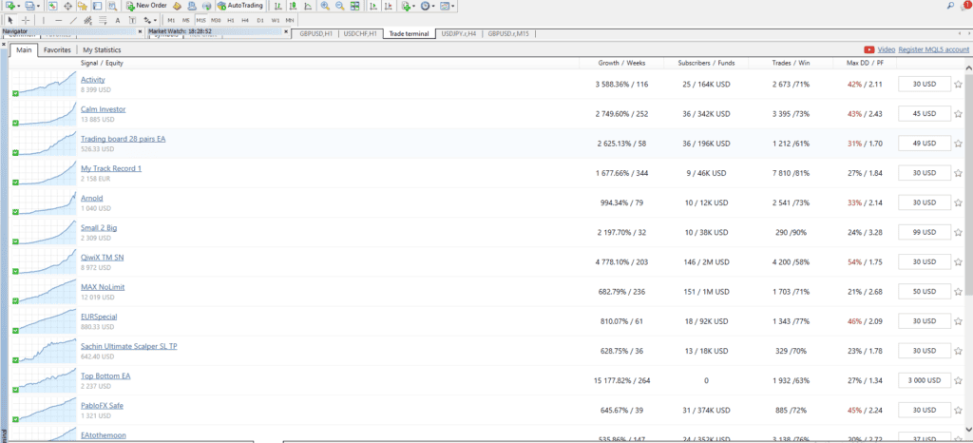The width and height of the screenshot is (973, 443).
Task: Open the Terminal window toolbar icon
Action: point(98,6)
